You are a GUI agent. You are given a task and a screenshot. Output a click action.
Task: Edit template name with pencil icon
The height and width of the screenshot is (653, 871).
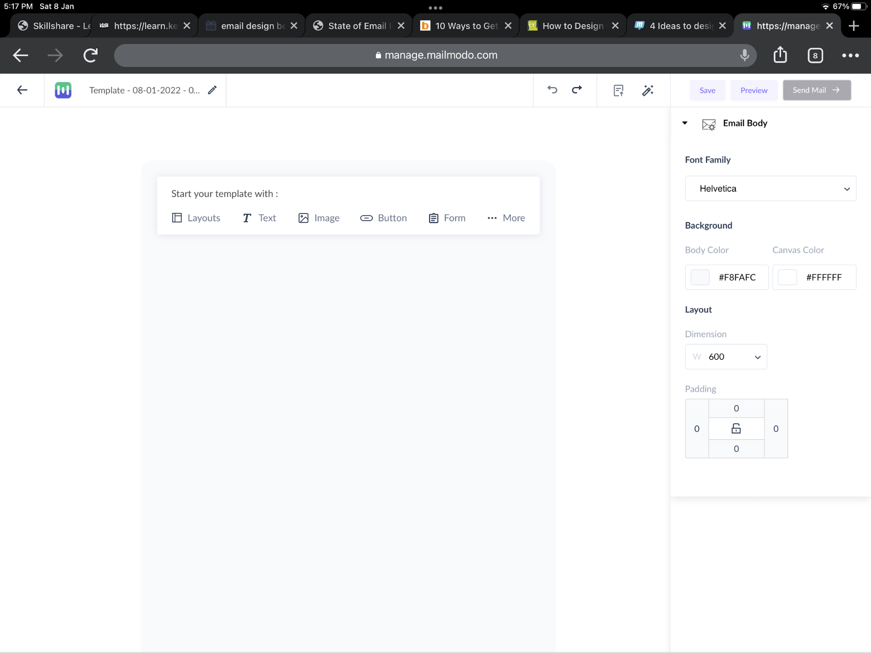tap(212, 90)
